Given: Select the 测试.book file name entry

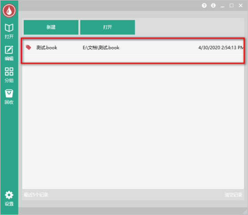Looking at the screenshot, I should coord(47,47).
